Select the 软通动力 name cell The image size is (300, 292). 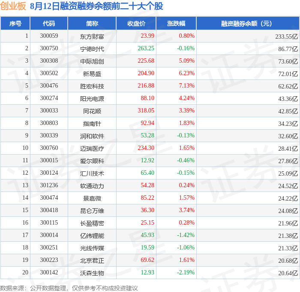[92, 186]
